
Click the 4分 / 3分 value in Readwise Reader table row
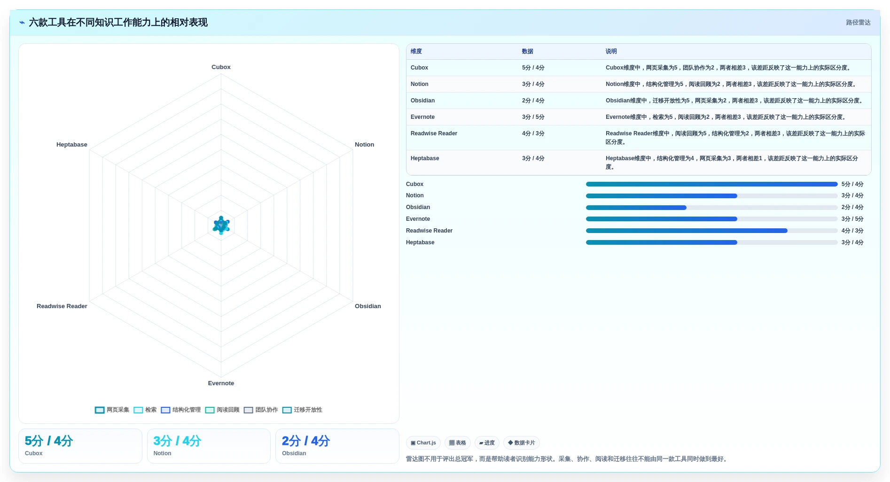(x=533, y=133)
